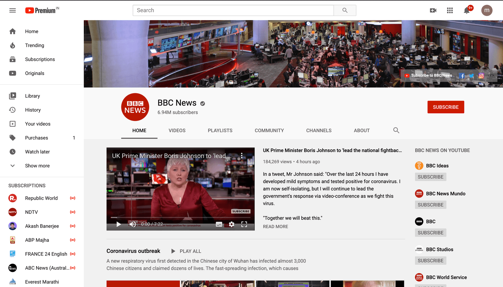Open video three-dot options menu
This screenshot has height=287, width=503.
[241, 155]
